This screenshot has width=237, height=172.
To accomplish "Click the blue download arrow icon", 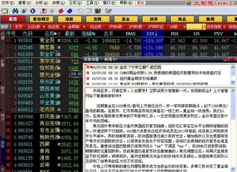I will [x=33, y=11].
